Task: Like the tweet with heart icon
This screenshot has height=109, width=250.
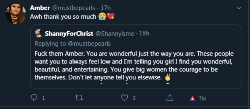Action: coord(124,98)
